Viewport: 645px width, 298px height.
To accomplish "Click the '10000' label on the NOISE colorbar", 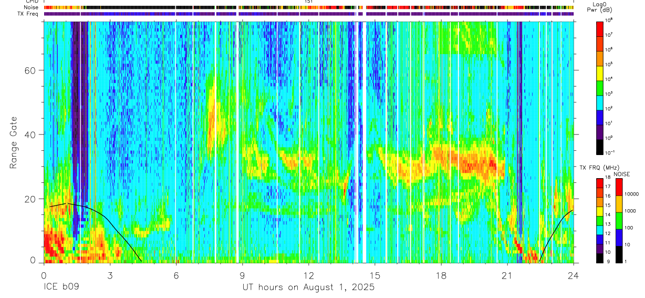I will pyautogui.click(x=632, y=194).
